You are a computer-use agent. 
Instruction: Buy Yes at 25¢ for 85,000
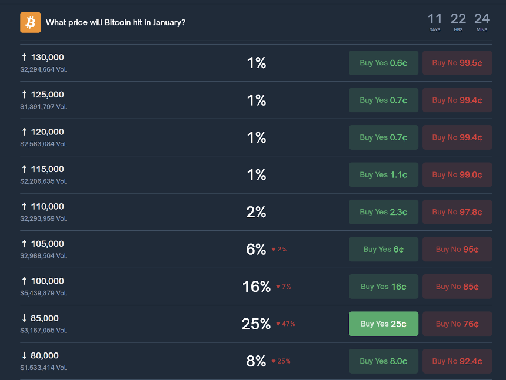pyautogui.click(x=384, y=324)
